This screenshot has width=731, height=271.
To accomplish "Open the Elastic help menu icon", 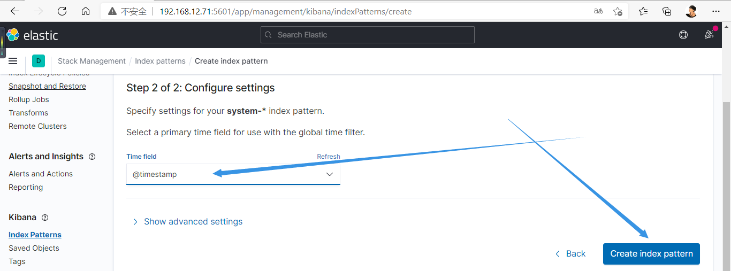I will click(x=683, y=35).
